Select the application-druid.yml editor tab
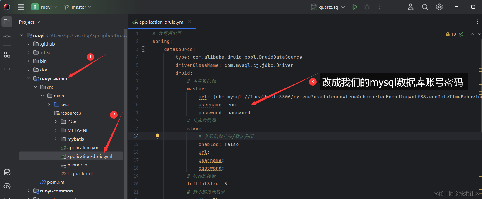 pyautogui.click(x=162, y=22)
